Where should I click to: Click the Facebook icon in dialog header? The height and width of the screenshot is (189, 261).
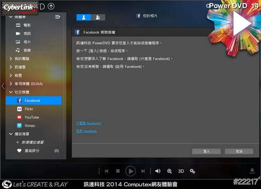tap(77, 32)
